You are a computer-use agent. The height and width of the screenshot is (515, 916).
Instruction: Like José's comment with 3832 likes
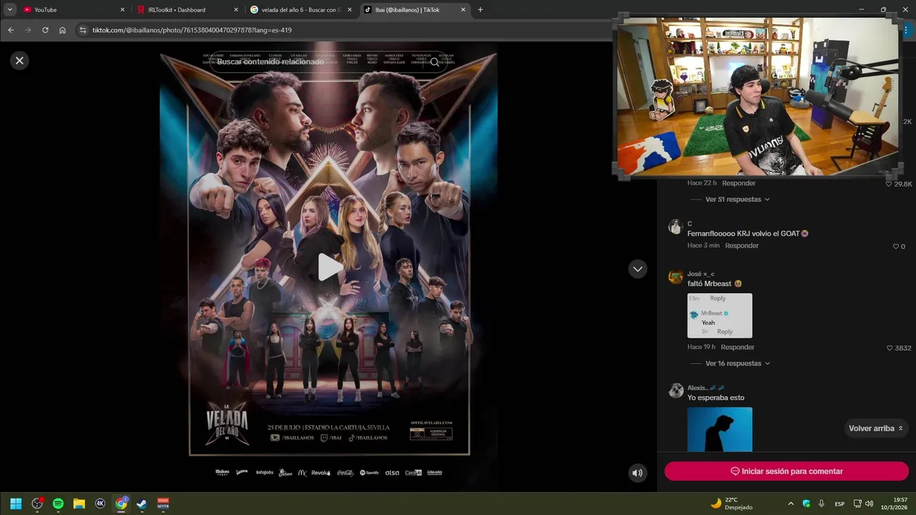tap(890, 348)
